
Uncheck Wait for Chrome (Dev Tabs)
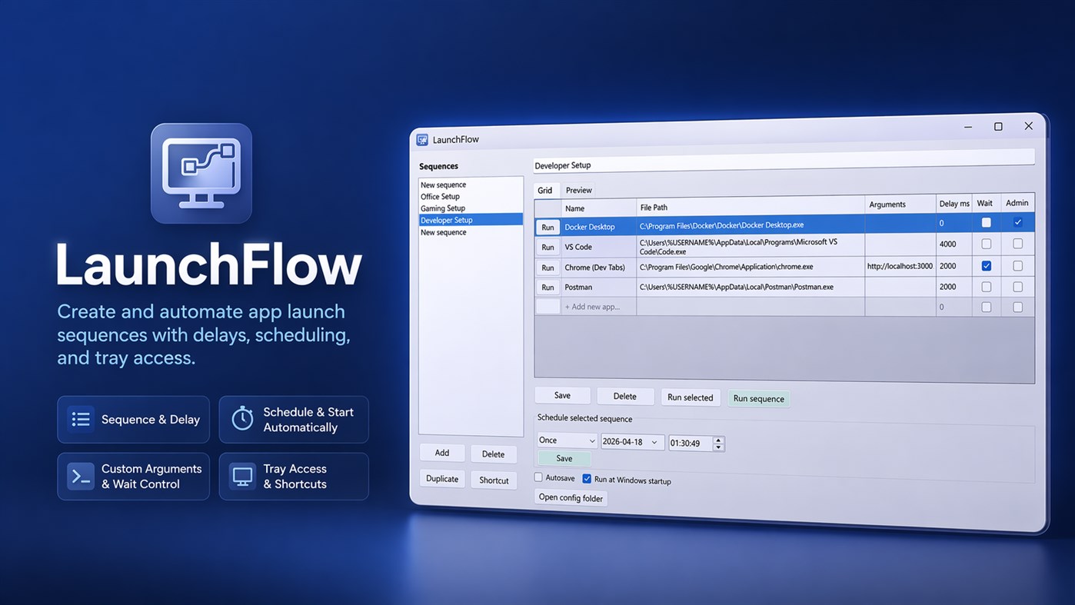(986, 266)
